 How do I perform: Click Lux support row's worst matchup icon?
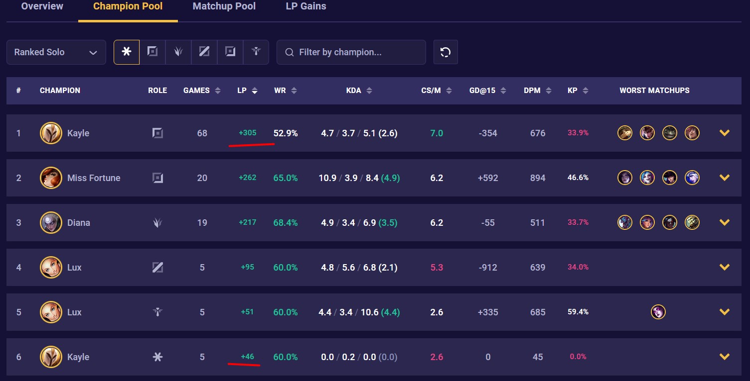(x=658, y=312)
